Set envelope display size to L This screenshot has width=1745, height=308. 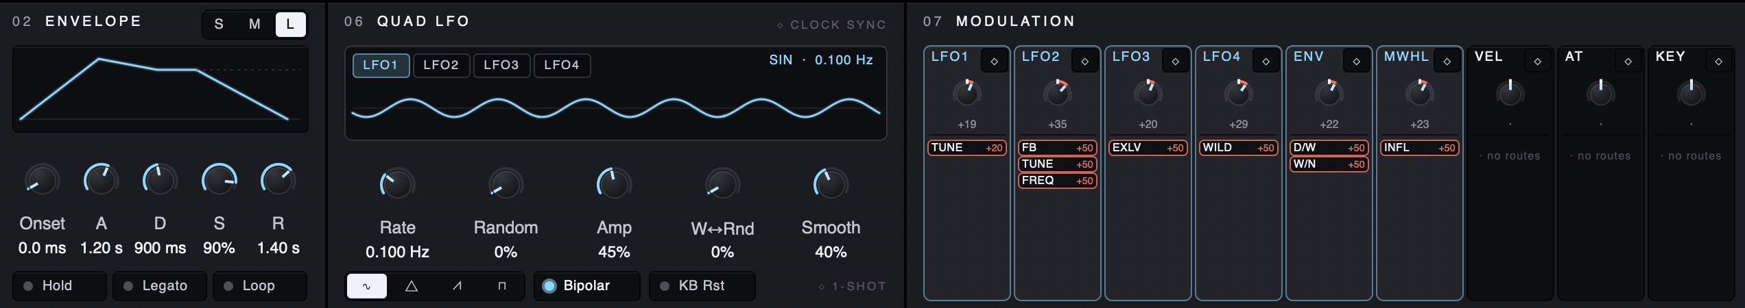tap(290, 24)
